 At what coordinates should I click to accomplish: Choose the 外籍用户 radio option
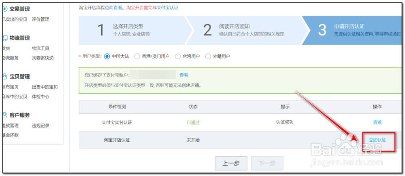coord(208,57)
